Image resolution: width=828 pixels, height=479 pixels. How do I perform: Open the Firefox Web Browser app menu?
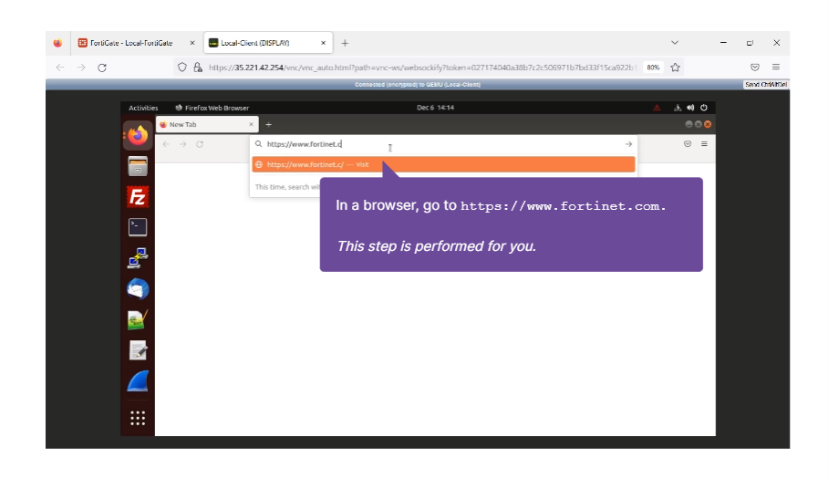(212, 108)
